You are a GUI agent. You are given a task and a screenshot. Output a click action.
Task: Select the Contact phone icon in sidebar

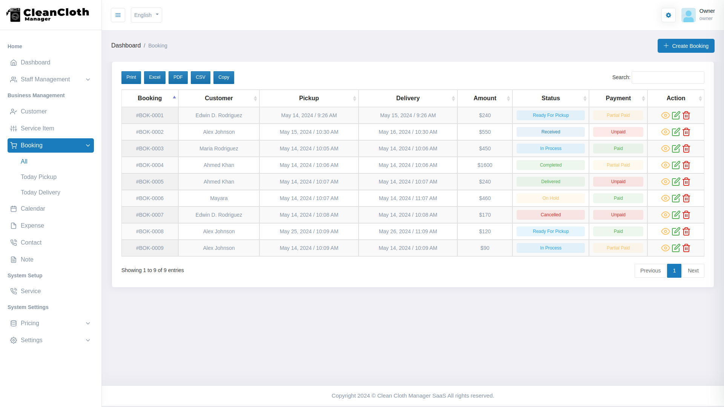14,242
